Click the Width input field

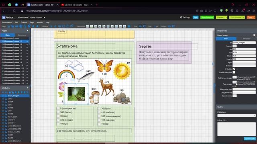click(244, 56)
